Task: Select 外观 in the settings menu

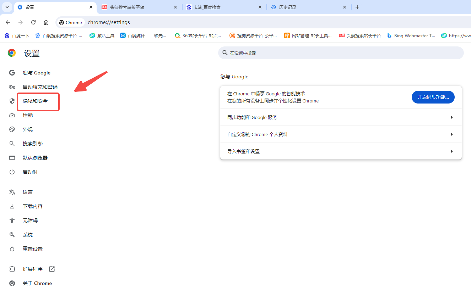Action: 28,129
